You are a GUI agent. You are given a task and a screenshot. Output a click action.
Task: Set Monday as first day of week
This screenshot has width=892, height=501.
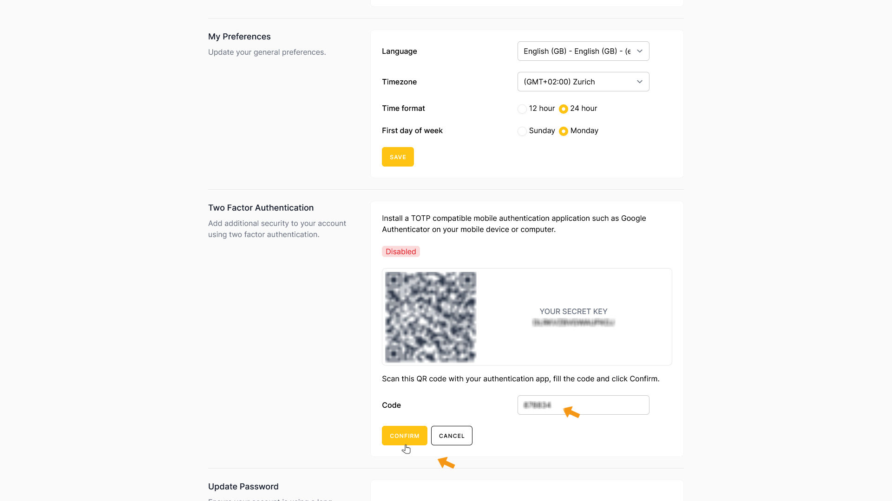(x=564, y=131)
